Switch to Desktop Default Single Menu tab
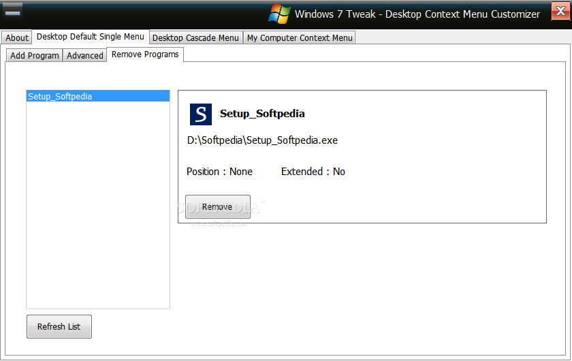 coord(91,37)
